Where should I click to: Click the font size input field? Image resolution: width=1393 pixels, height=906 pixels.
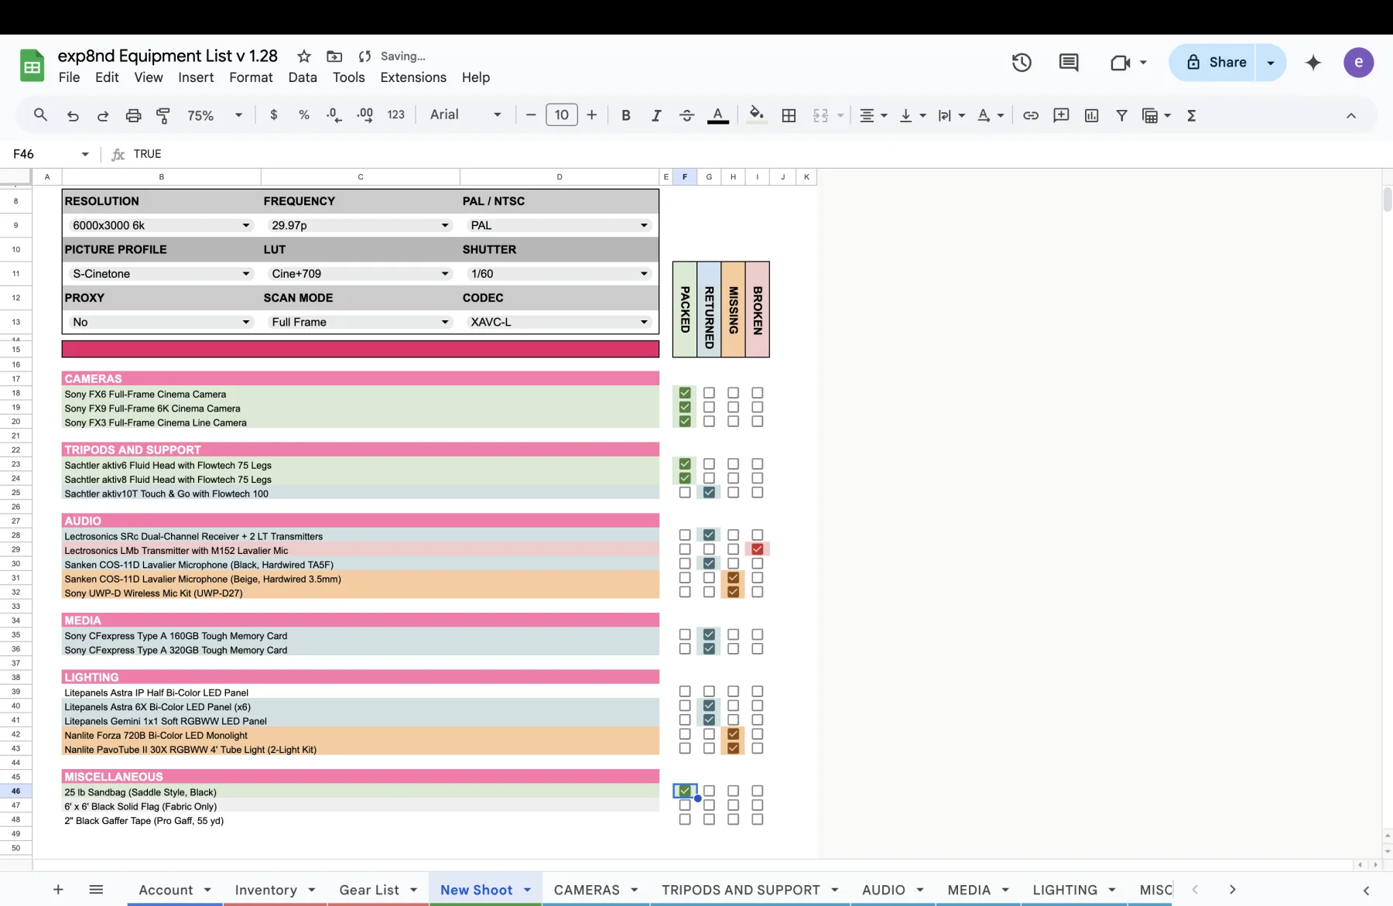(561, 115)
